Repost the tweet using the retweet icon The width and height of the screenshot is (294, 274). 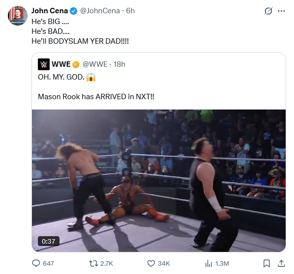(93, 263)
